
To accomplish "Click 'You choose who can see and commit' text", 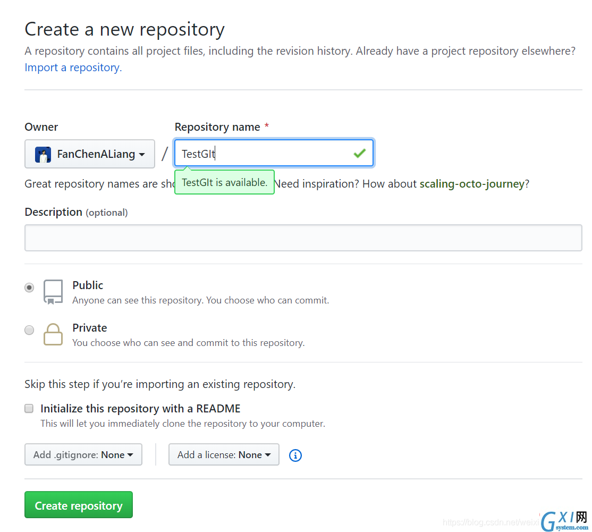I will click(189, 343).
